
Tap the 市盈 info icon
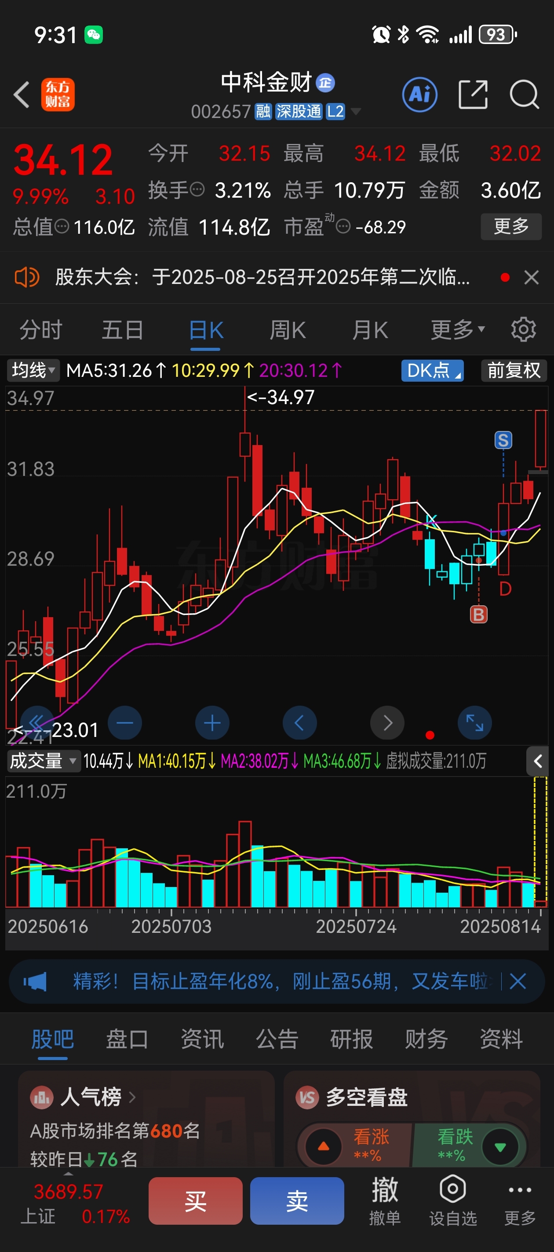point(343,226)
